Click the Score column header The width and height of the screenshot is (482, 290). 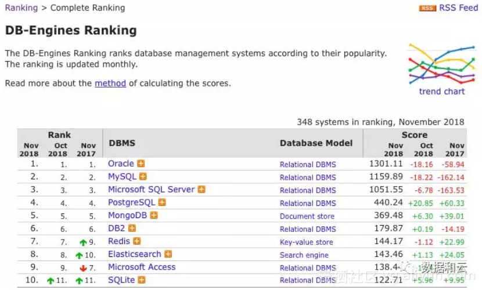[415, 135]
